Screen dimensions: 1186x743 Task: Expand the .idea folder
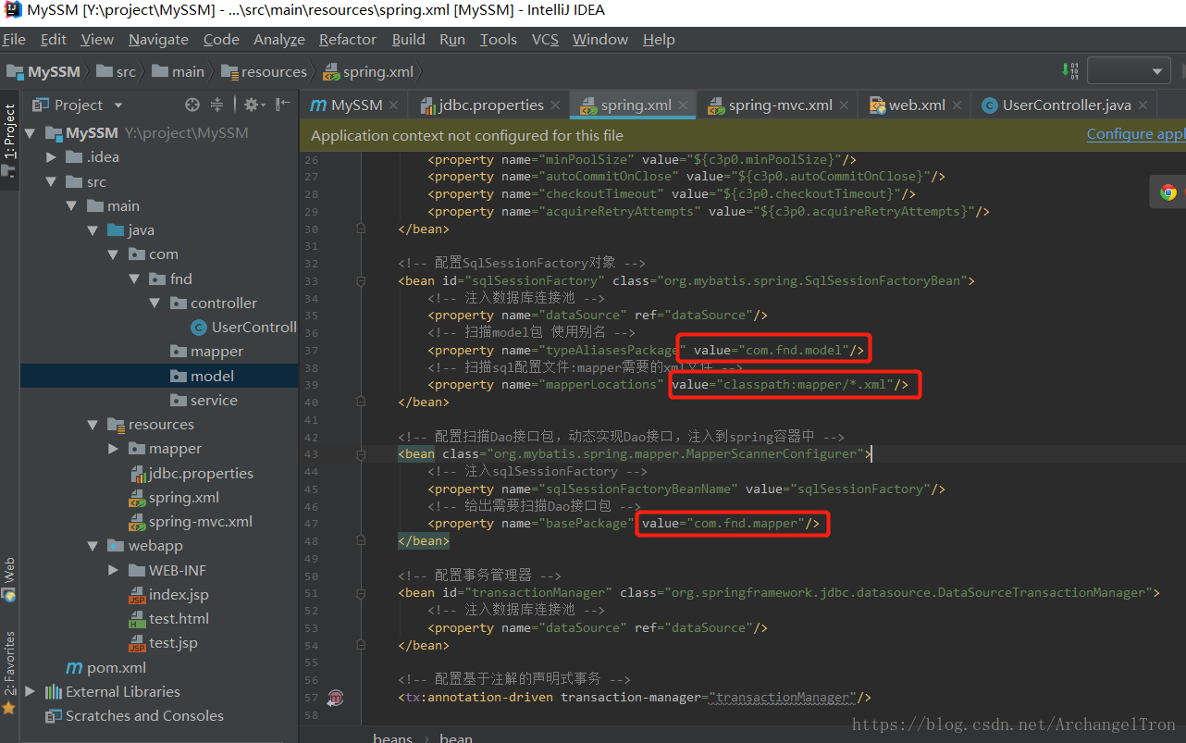(51, 157)
